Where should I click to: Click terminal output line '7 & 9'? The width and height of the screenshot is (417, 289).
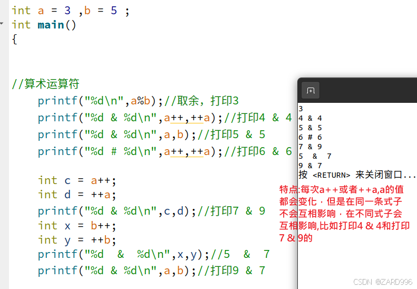point(310,147)
